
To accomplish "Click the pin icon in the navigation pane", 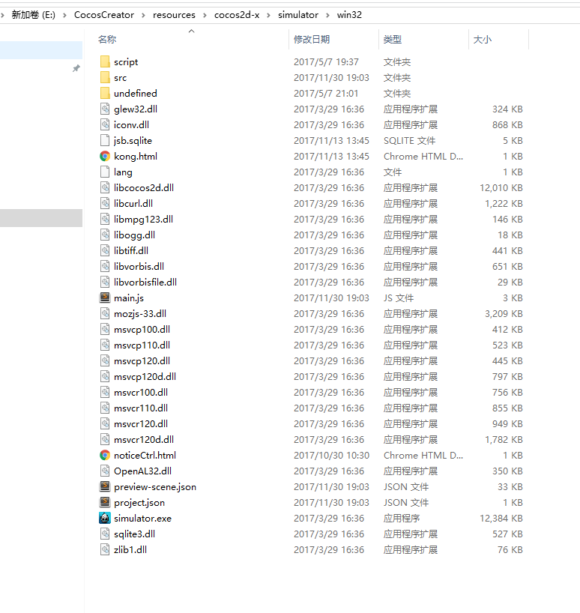I will coord(76,68).
